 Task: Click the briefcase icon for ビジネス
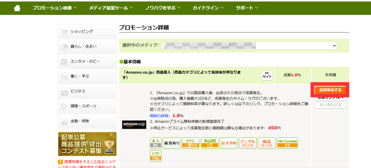[x=64, y=92]
